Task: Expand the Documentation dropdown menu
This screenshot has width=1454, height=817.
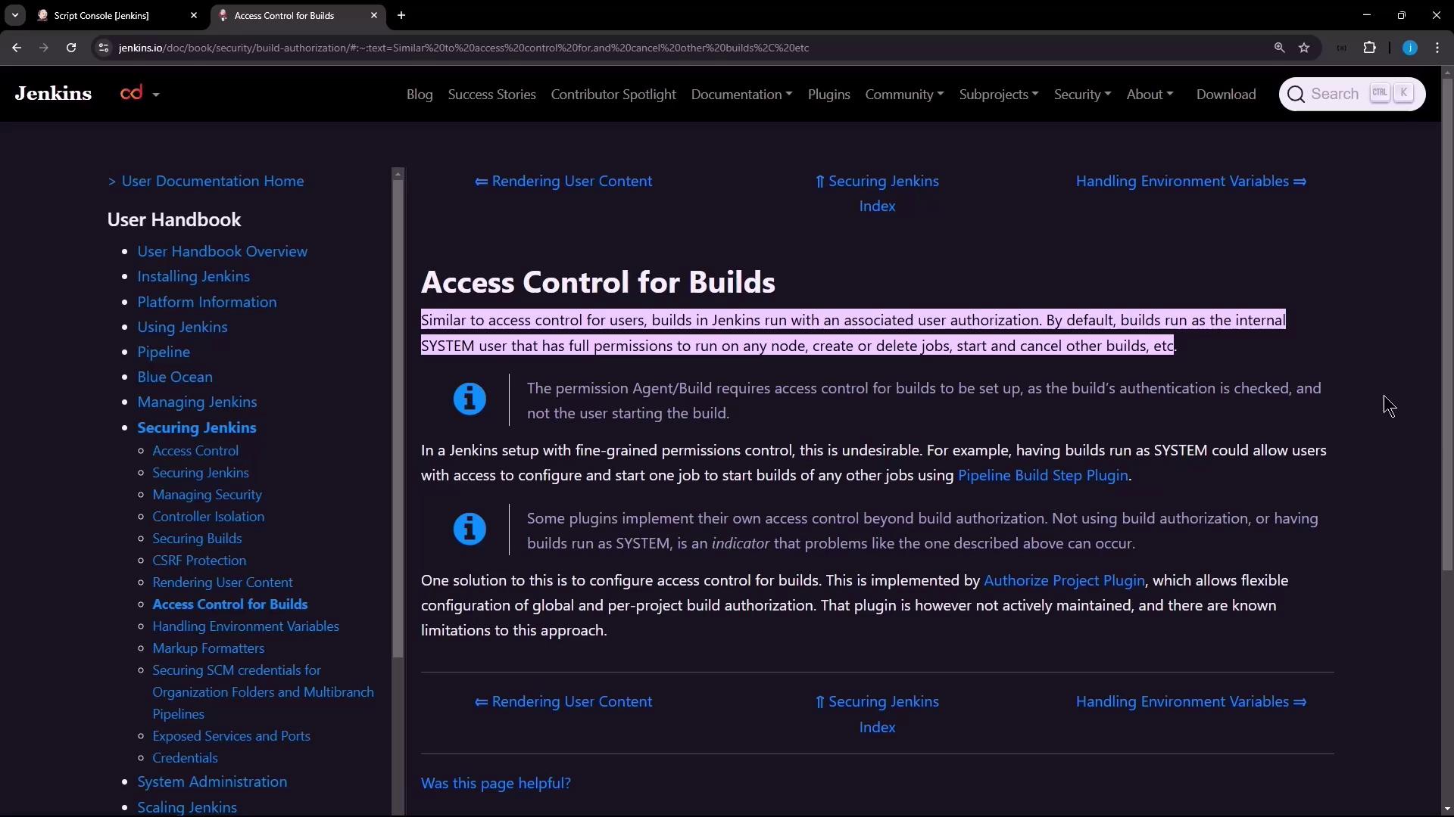Action: [741, 95]
